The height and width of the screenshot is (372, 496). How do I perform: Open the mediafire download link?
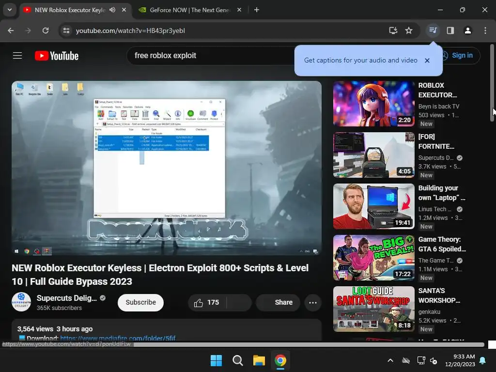[118, 338]
